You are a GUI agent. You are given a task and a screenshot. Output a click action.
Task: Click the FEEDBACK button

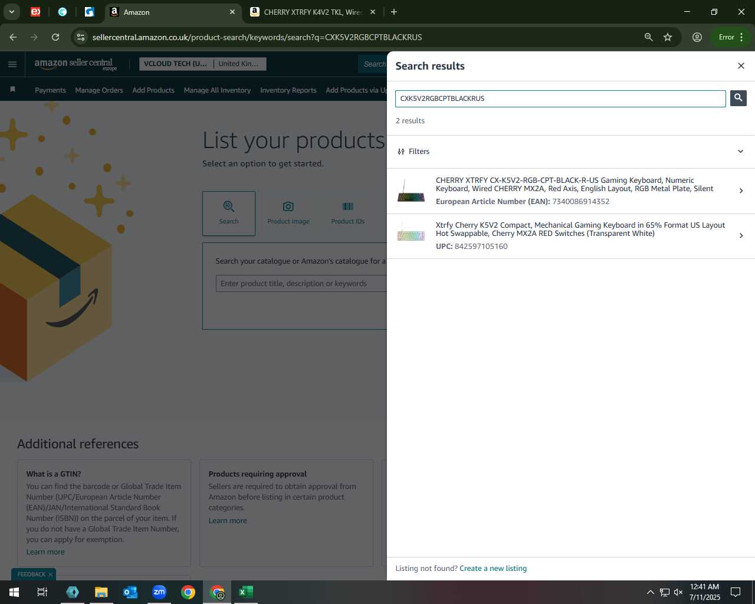coord(31,575)
